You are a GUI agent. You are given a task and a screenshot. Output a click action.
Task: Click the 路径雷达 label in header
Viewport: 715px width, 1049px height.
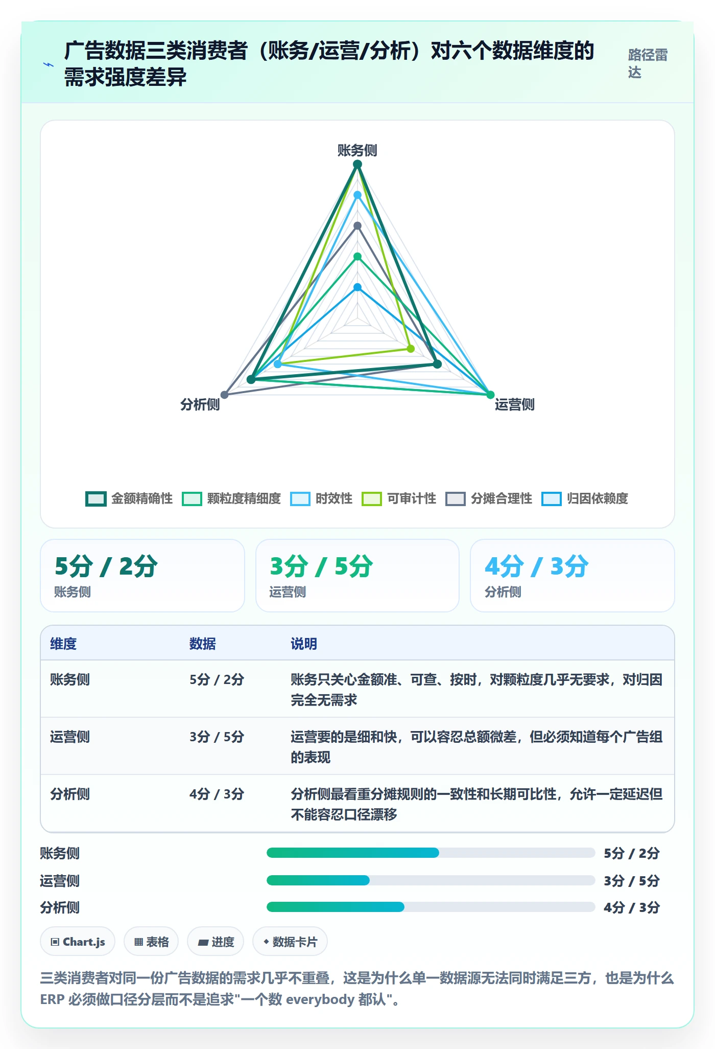pos(648,63)
